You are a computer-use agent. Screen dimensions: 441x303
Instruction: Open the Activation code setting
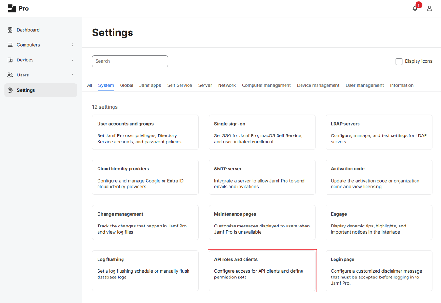coord(379,177)
